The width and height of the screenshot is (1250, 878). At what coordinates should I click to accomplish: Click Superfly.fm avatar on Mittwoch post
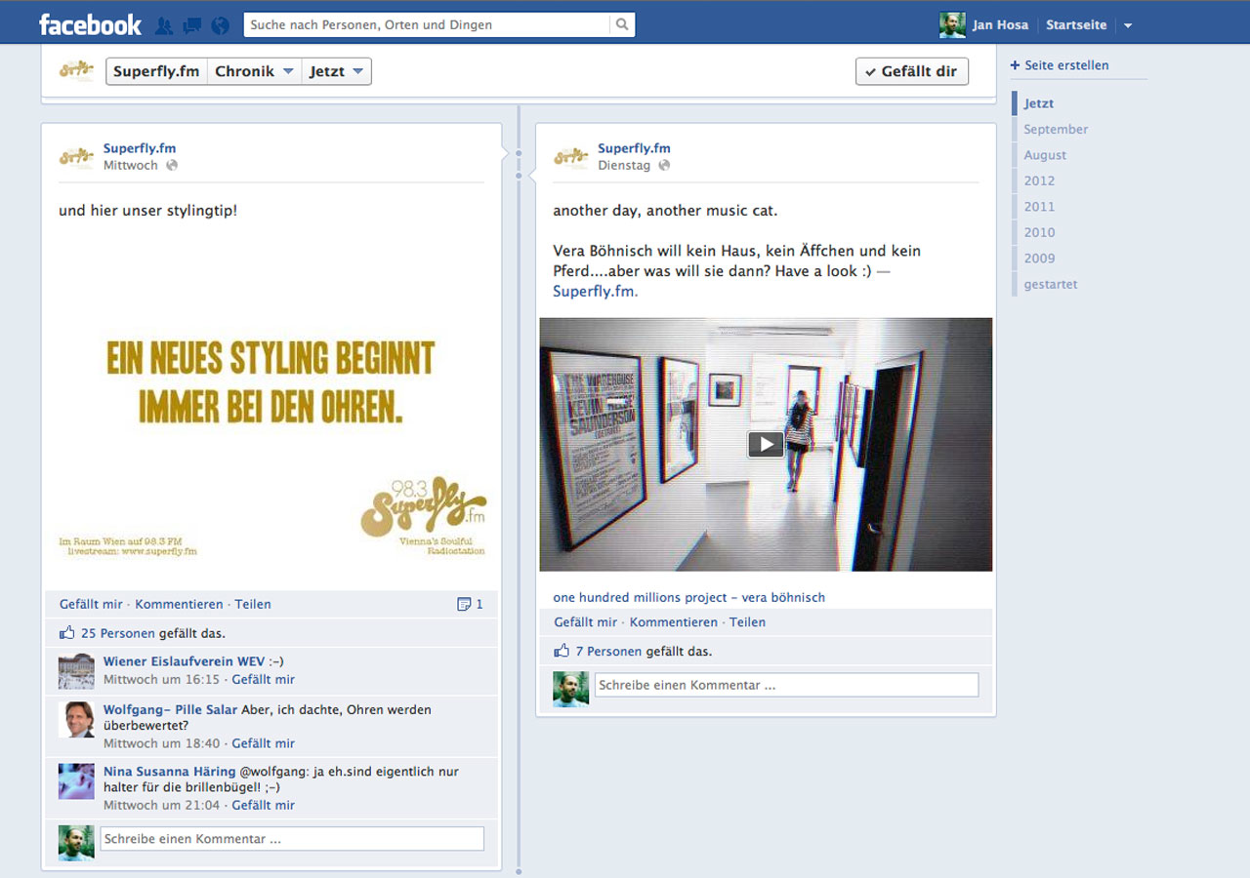click(76, 157)
